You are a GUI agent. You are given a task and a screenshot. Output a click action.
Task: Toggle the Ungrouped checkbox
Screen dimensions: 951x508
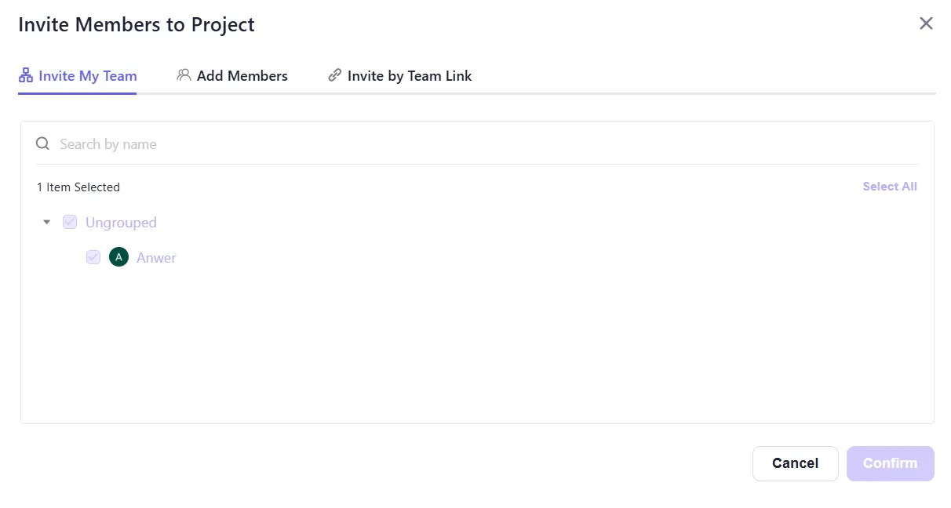[70, 222]
